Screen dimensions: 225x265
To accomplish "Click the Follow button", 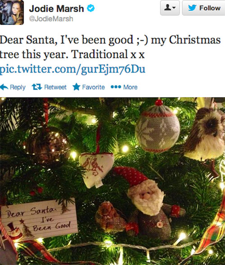I will [x=203, y=8].
